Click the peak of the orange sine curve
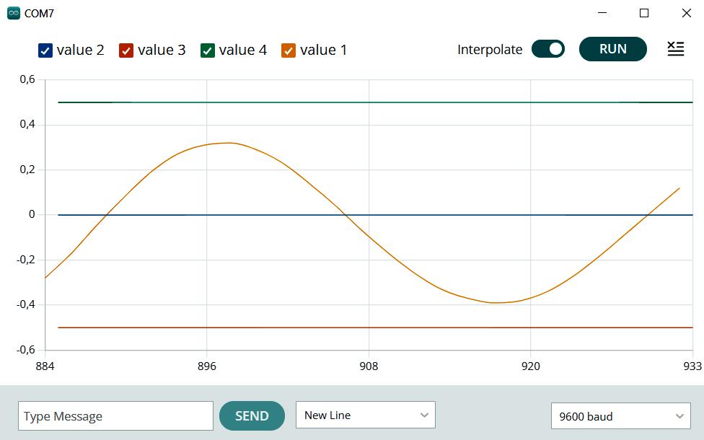The width and height of the screenshot is (704, 440). click(229, 143)
